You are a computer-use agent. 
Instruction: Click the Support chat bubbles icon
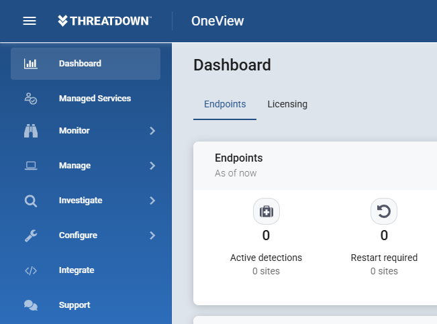[x=31, y=305]
